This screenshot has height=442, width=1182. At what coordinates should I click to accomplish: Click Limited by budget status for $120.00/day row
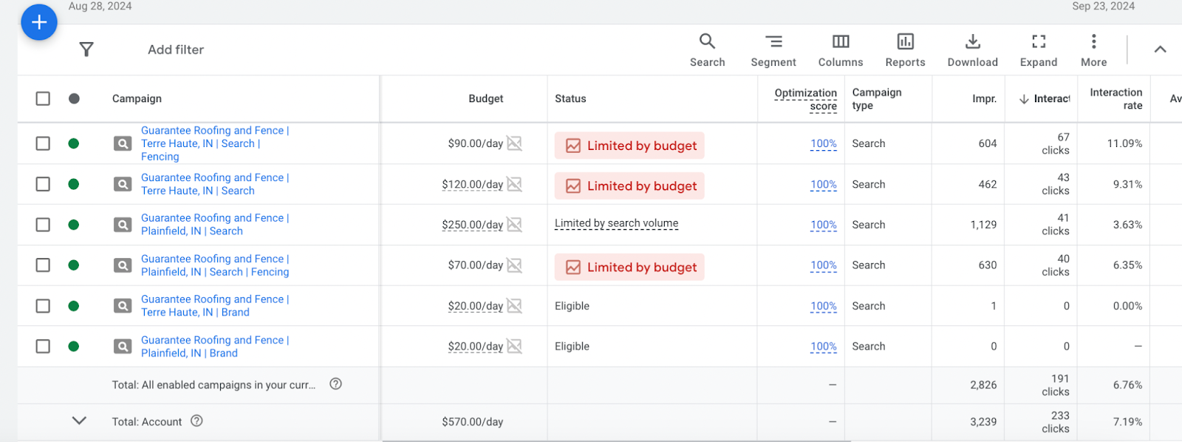point(629,186)
